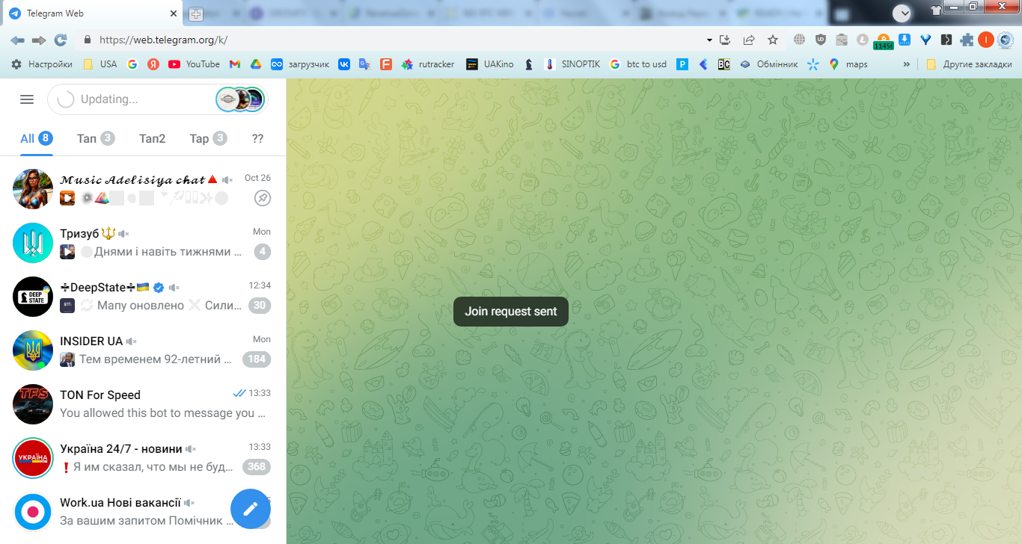Select the Telegram Web browser tab
Image resolution: width=1022 pixels, height=544 pixels.
pos(92,13)
